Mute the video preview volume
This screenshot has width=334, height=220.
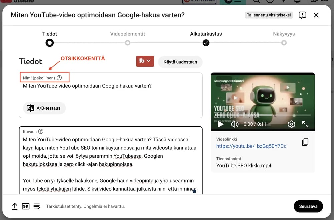(235, 124)
